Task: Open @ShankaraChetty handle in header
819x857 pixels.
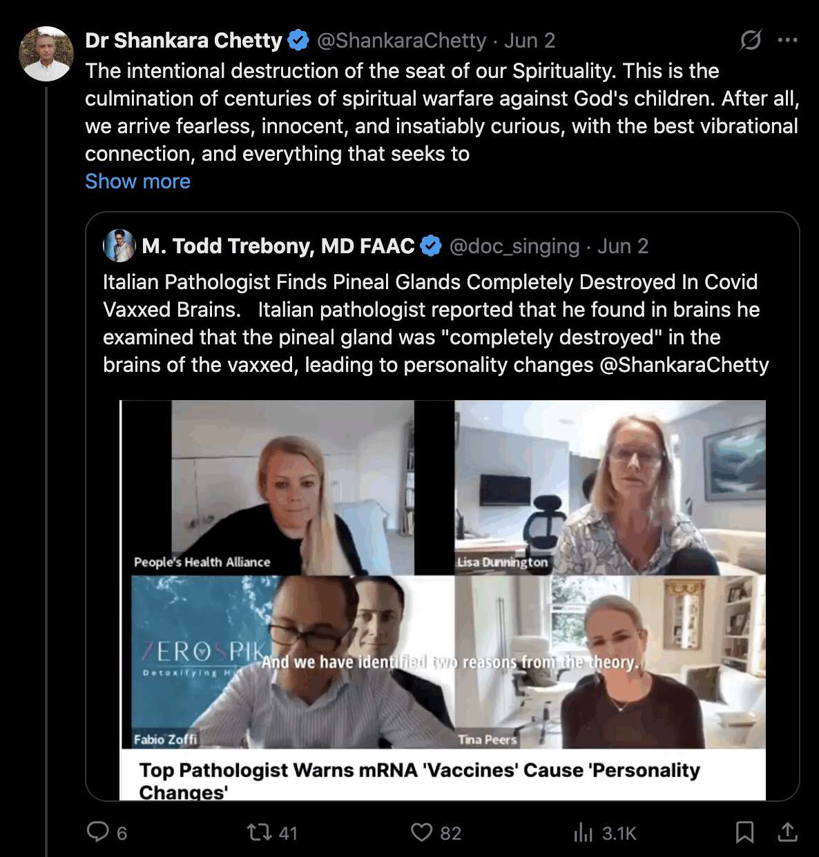Action: (401, 41)
